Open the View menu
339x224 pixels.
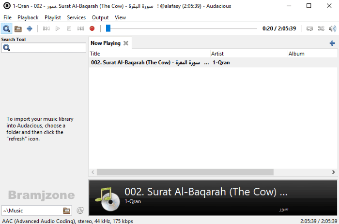(120, 17)
